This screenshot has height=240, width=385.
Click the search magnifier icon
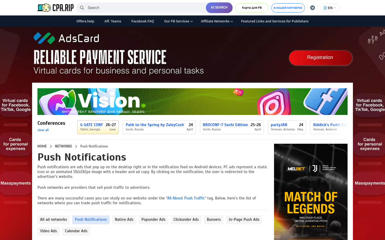coord(81,7)
